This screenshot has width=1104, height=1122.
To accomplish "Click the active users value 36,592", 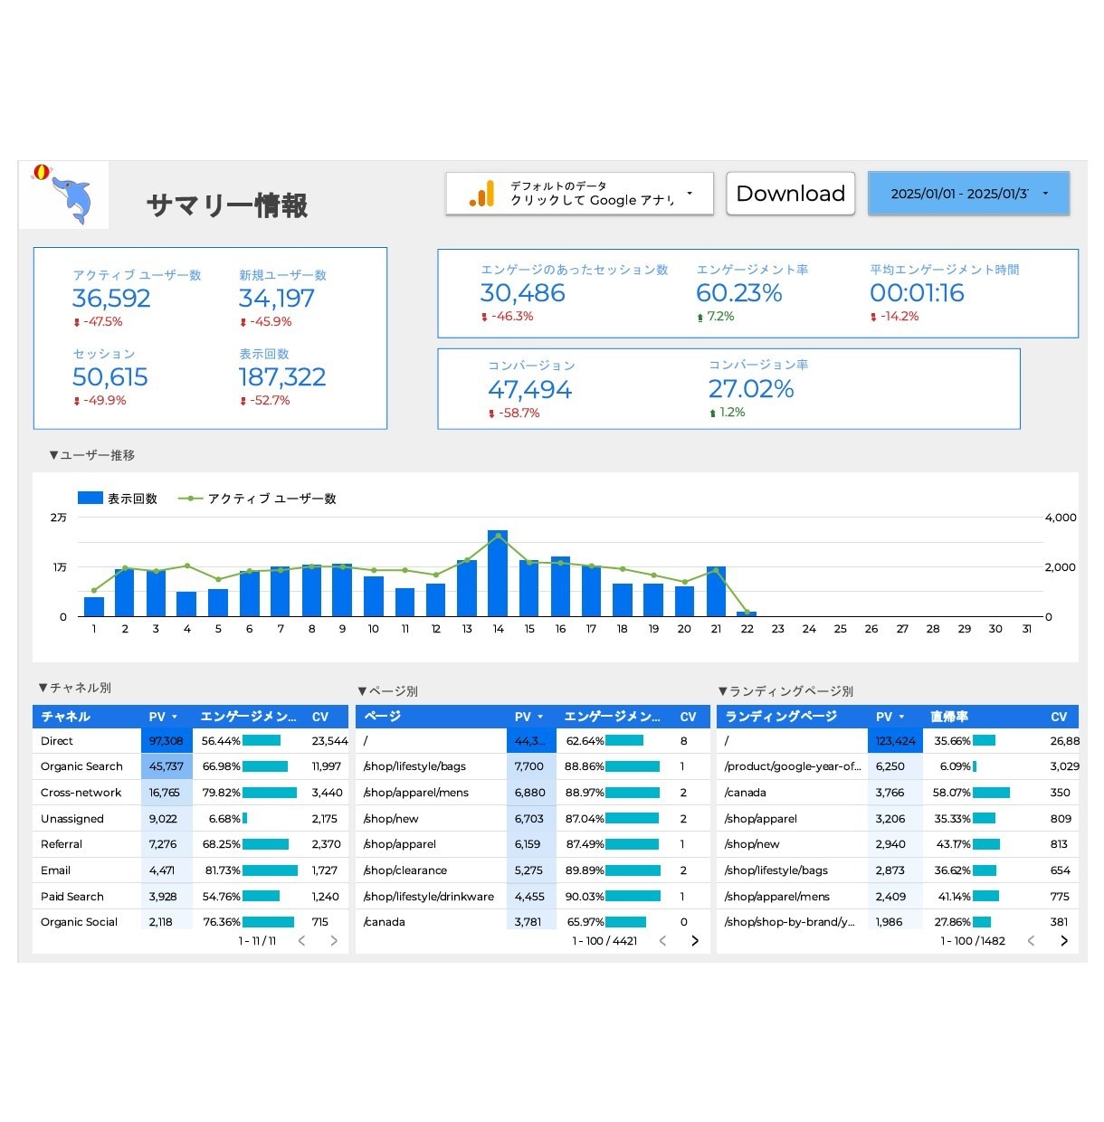I will point(111,299).
